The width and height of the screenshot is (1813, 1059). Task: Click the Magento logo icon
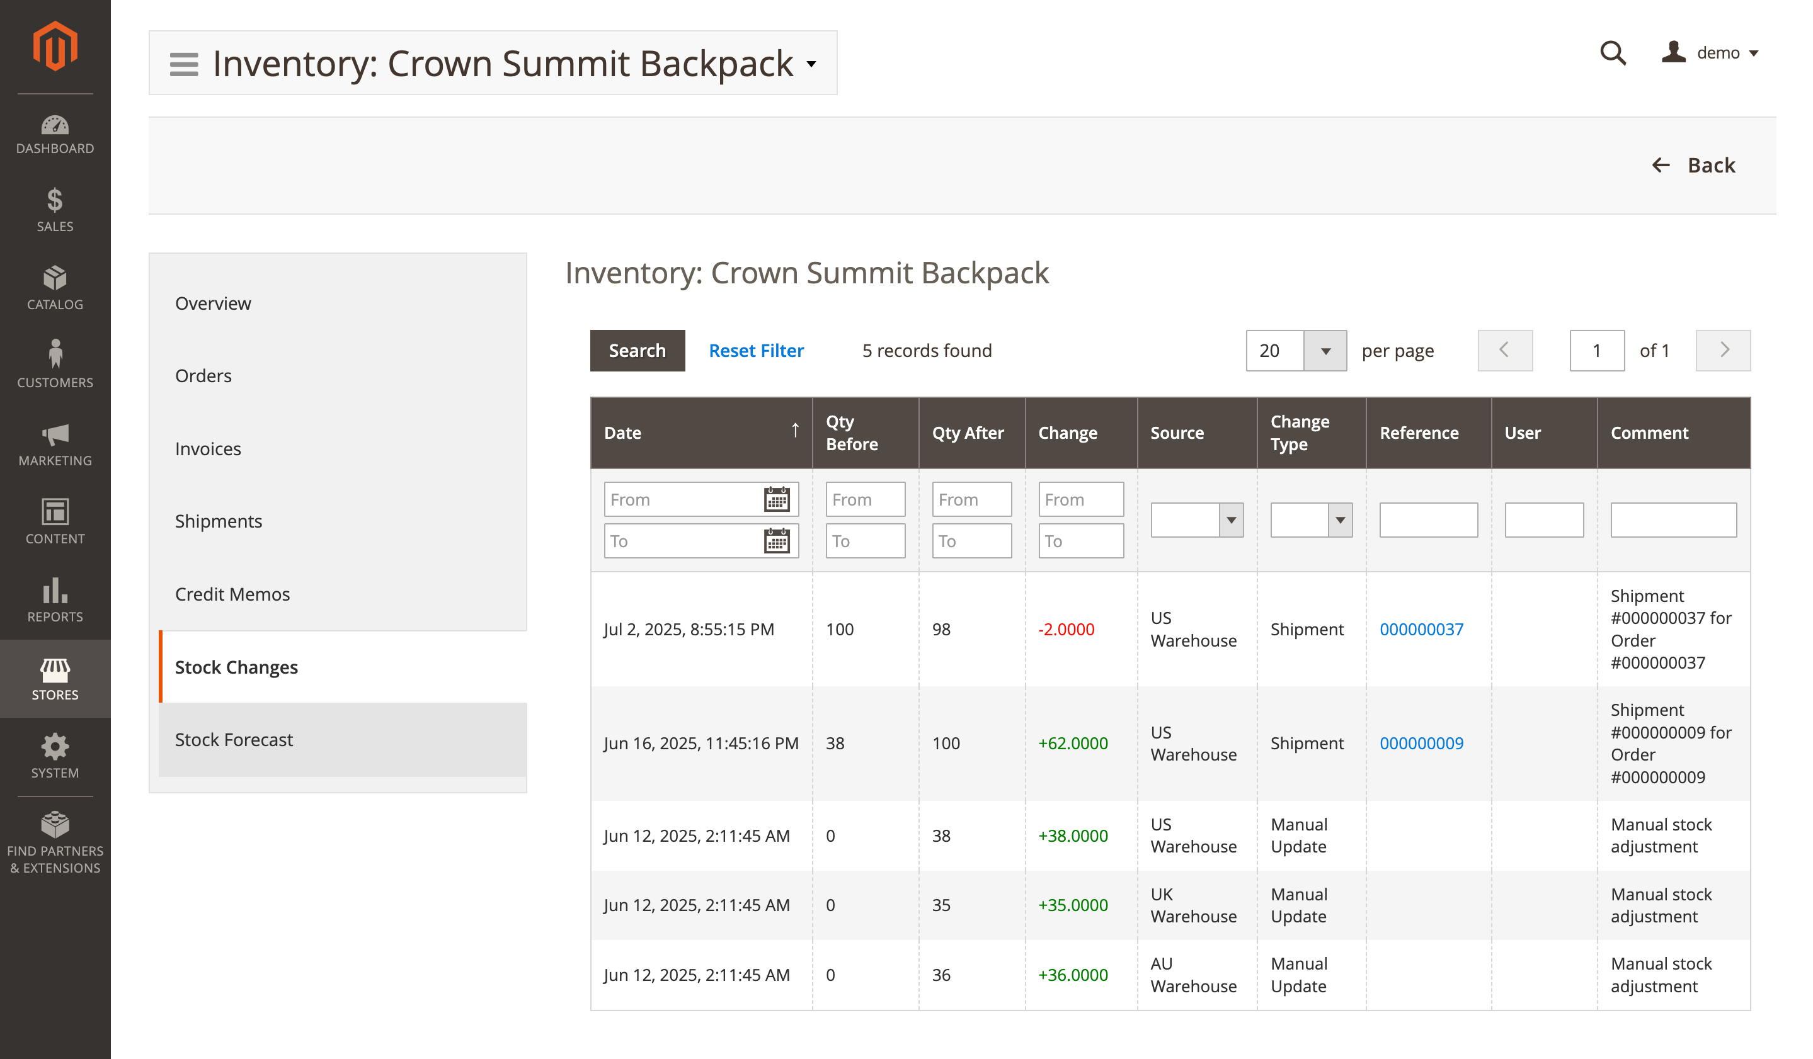(x=55, y=47)
